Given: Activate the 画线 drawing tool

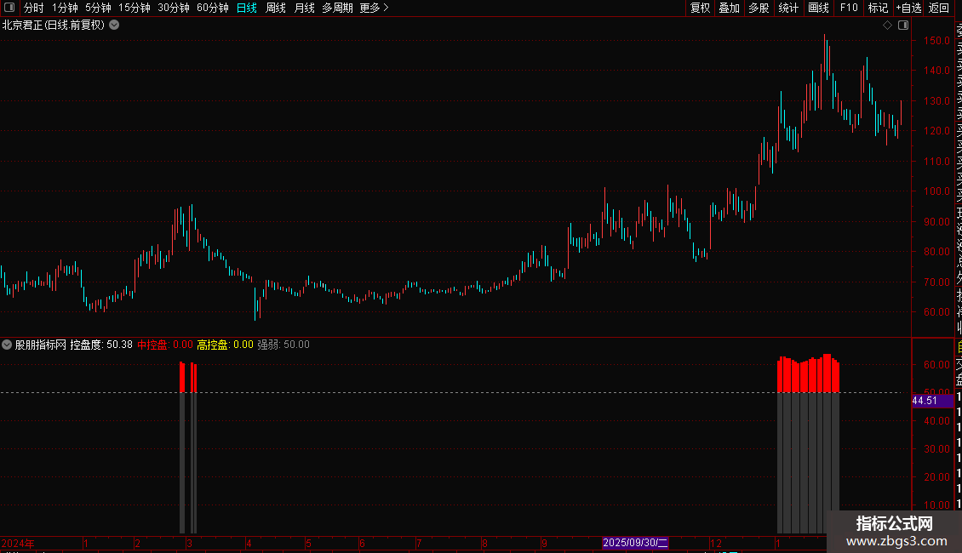Looking at the screenshot, I should [x=818, y=8].
